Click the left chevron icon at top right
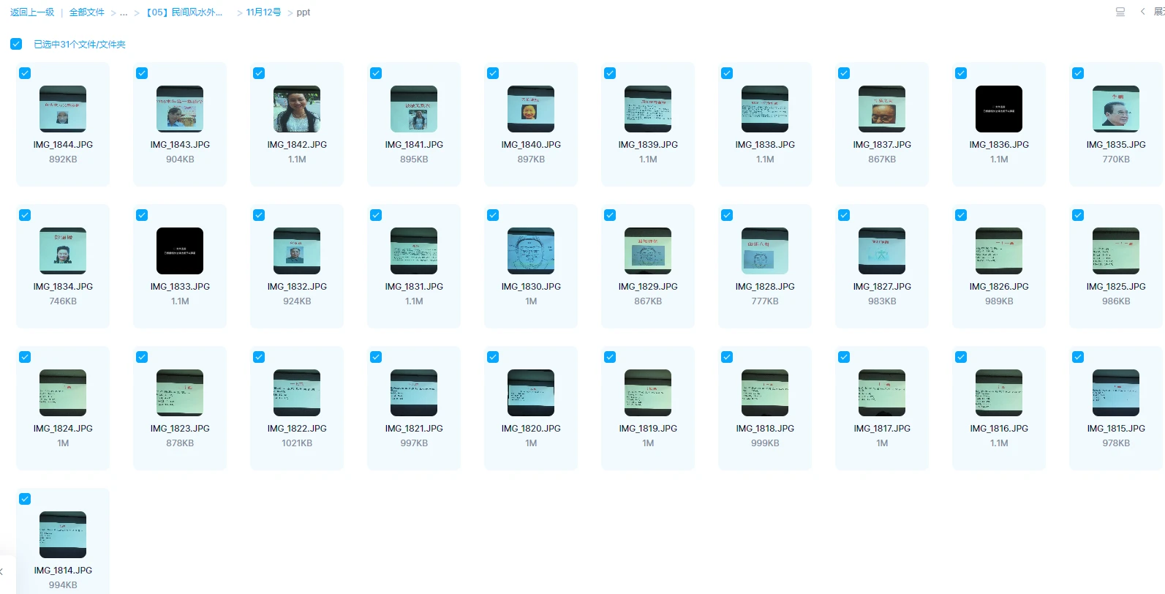1165x594 pixels. pos(1142,12)
